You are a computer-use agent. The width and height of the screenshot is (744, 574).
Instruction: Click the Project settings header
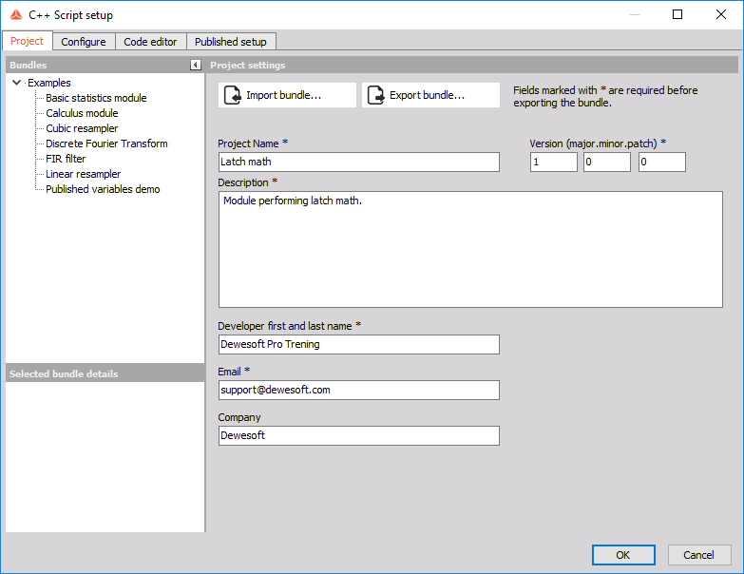coord(248,65)
